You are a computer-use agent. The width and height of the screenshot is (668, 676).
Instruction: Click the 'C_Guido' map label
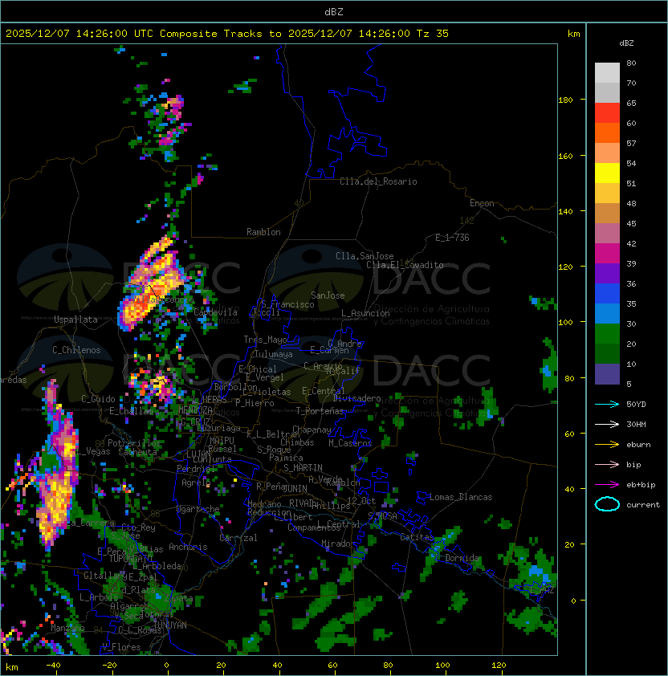(98, 399)
